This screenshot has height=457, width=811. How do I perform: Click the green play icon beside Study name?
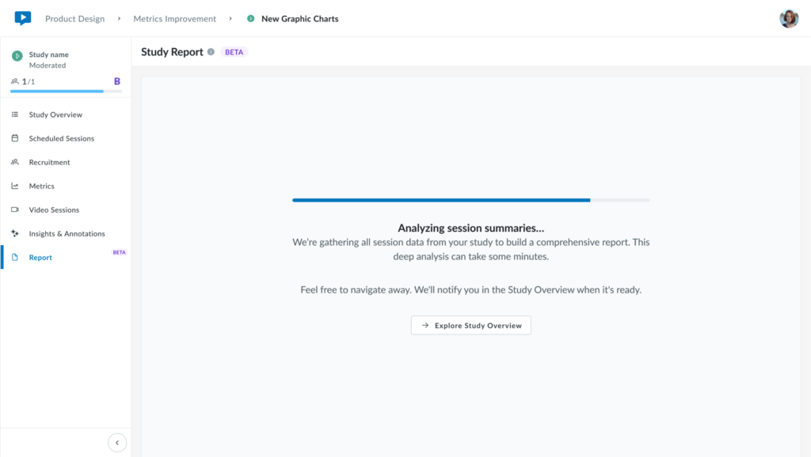tap(17, 56)
